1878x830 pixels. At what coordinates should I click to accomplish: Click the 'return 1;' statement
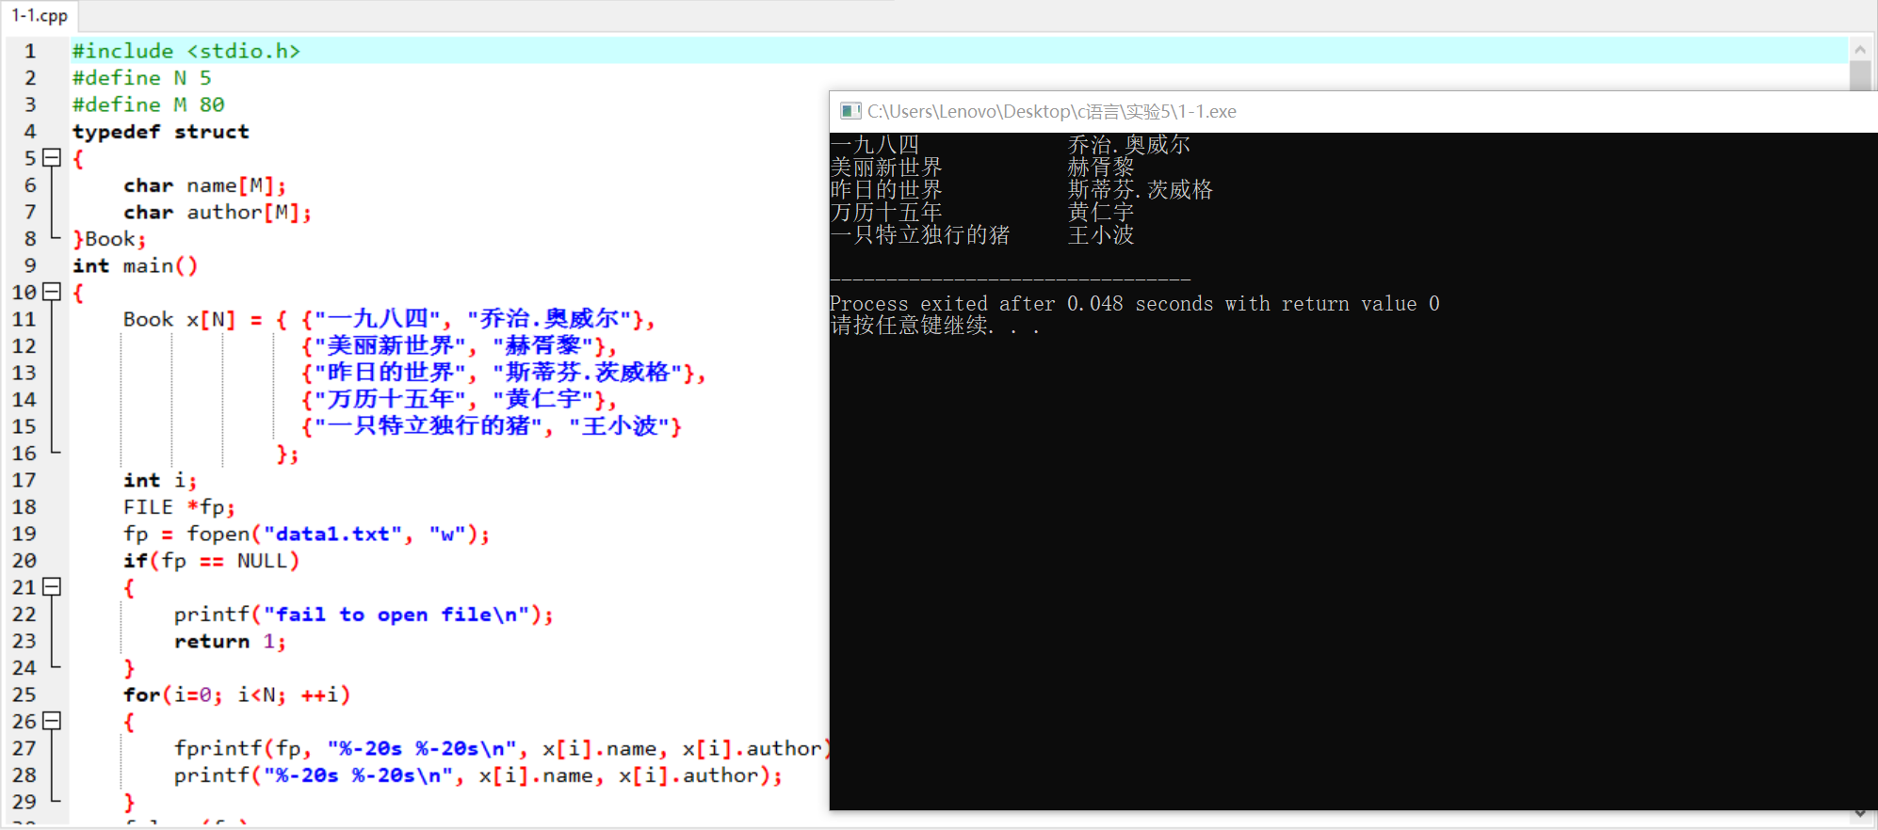(x=230, y=642)
